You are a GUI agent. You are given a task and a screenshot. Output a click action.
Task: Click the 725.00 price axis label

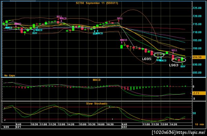coord(197,8)
